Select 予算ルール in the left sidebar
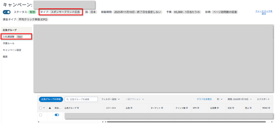Viewport: 275px width, 124px height. pos(9,43)
